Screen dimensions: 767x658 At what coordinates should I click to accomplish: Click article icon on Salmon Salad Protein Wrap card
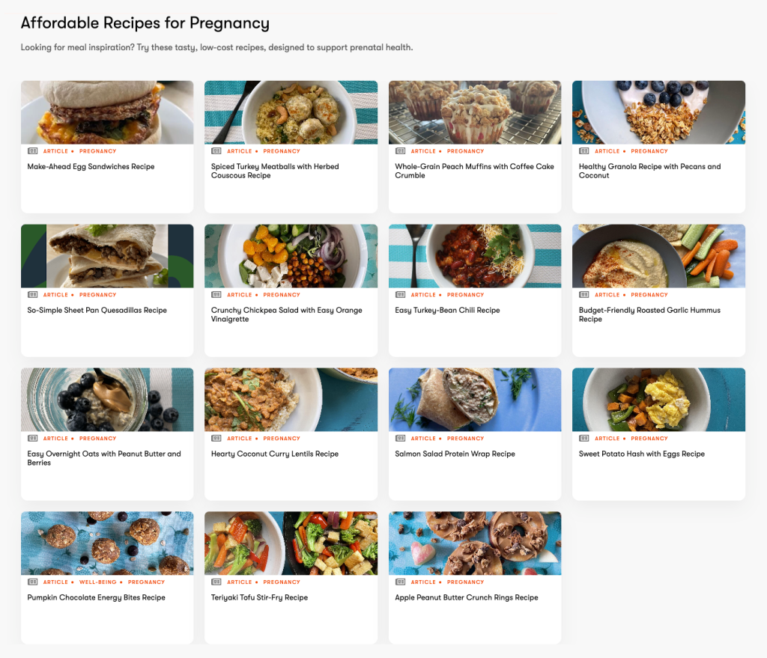point(400,439)
